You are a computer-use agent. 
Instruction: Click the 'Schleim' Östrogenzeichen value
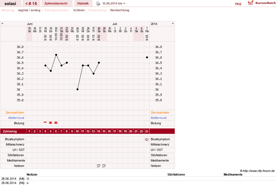pyautogui.click(x=79, y=10)
